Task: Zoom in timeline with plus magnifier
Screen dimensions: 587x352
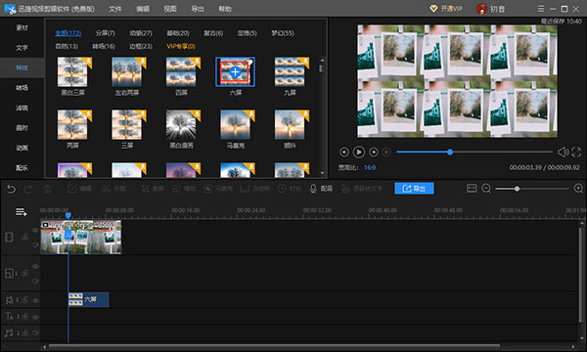Action: pos(578,189)
